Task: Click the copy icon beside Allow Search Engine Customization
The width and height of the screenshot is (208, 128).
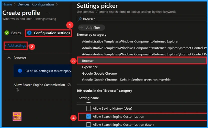Action: coord(69,85)
